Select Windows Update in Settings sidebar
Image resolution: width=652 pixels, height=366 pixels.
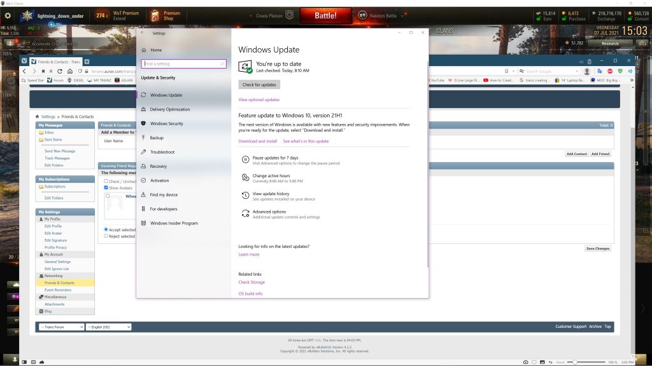click(x=166, y=95)
